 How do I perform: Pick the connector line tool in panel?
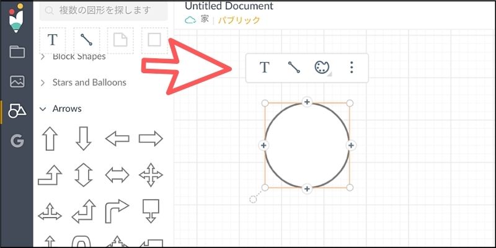(86, 40)
